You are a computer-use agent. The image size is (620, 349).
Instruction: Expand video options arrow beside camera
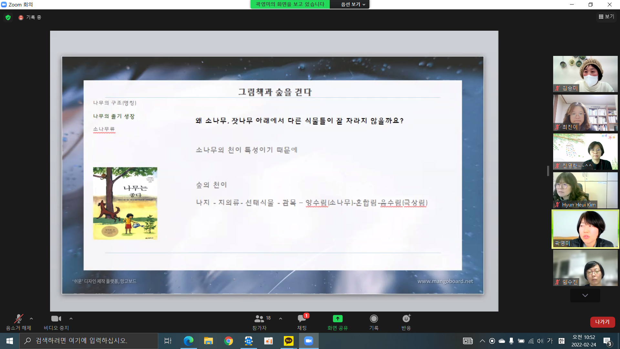point(71,319)
